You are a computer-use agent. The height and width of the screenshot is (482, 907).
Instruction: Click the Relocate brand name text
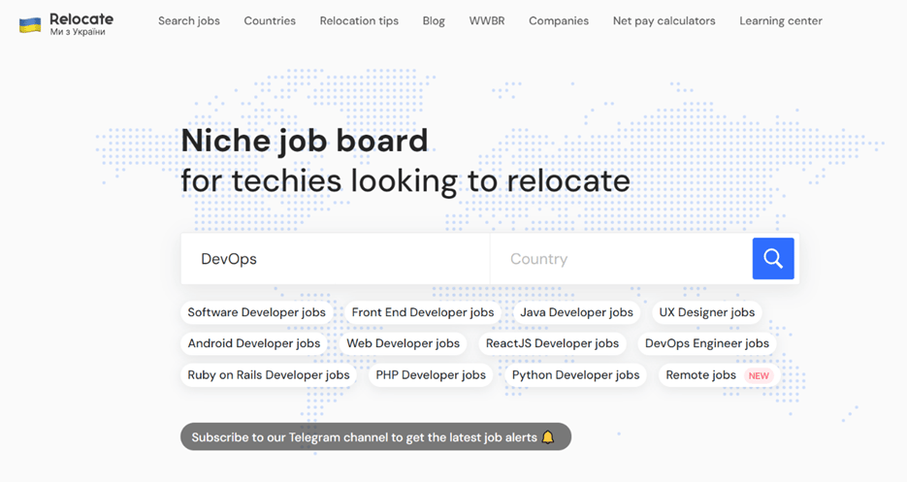81,19
